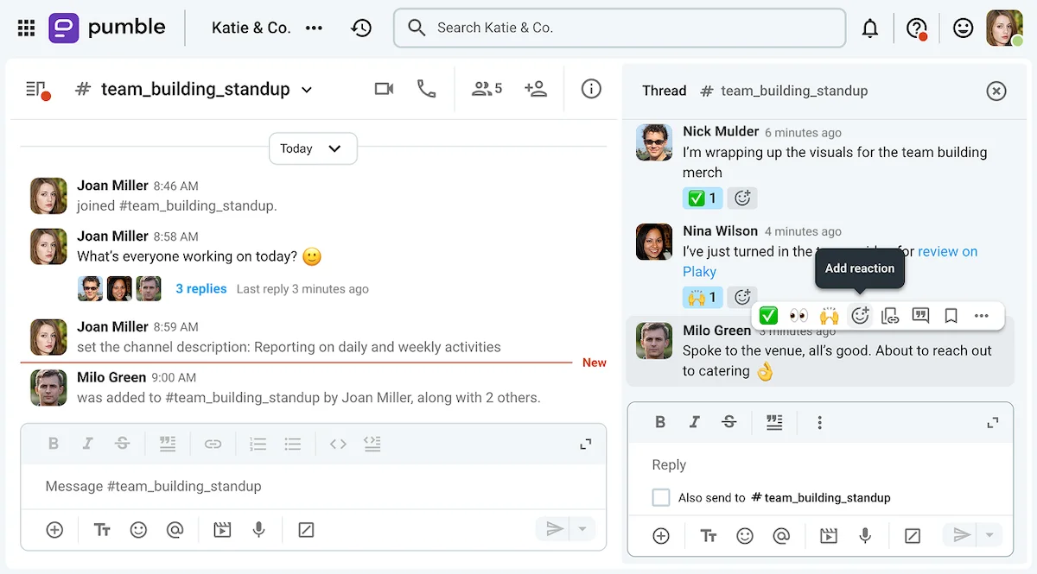Open more formatting options in thread editor

tap(819, 422)
